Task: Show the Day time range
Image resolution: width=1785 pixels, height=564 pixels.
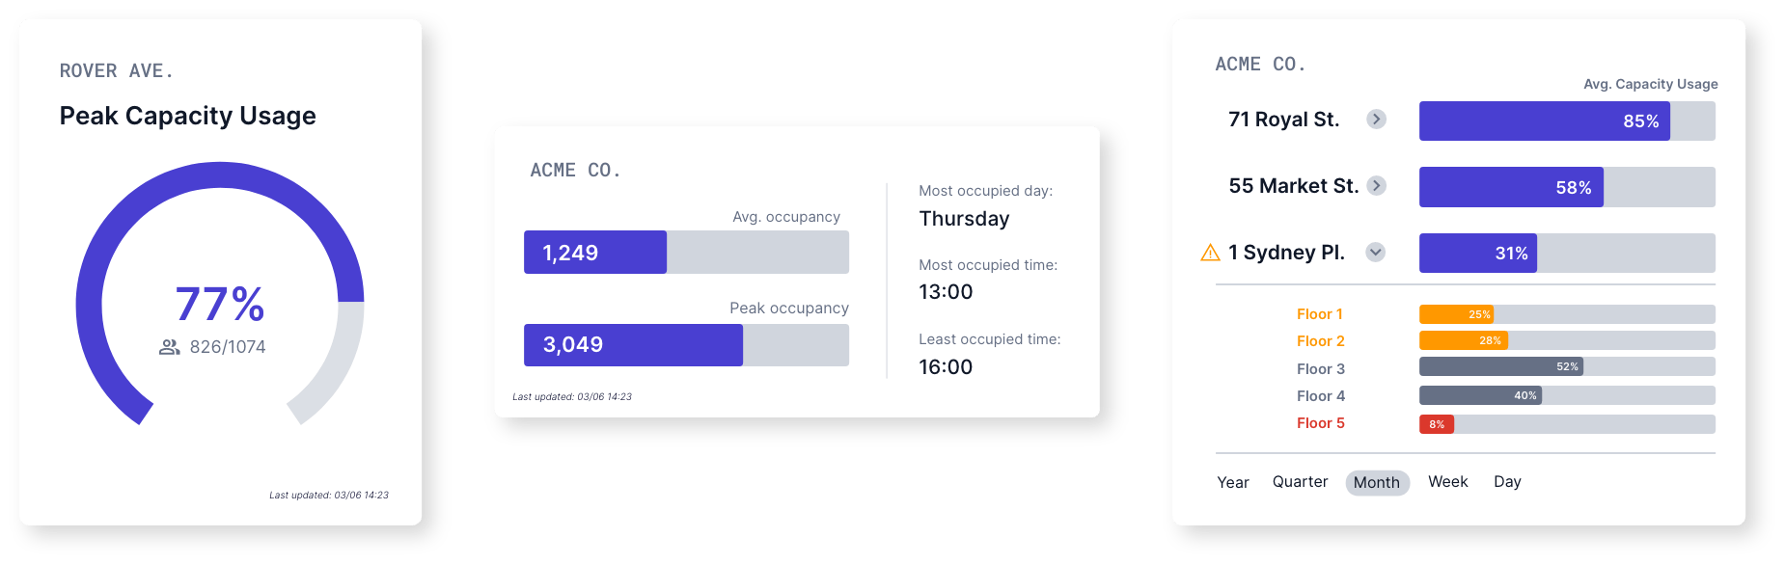Action: tap(1507, 482)
